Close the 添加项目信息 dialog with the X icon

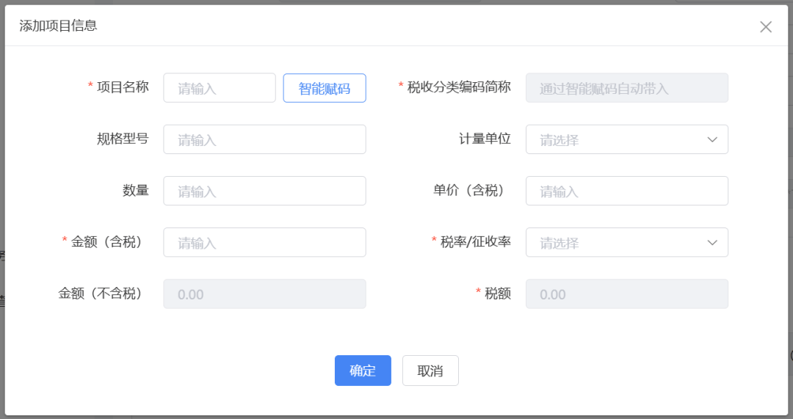pos(765,27)
